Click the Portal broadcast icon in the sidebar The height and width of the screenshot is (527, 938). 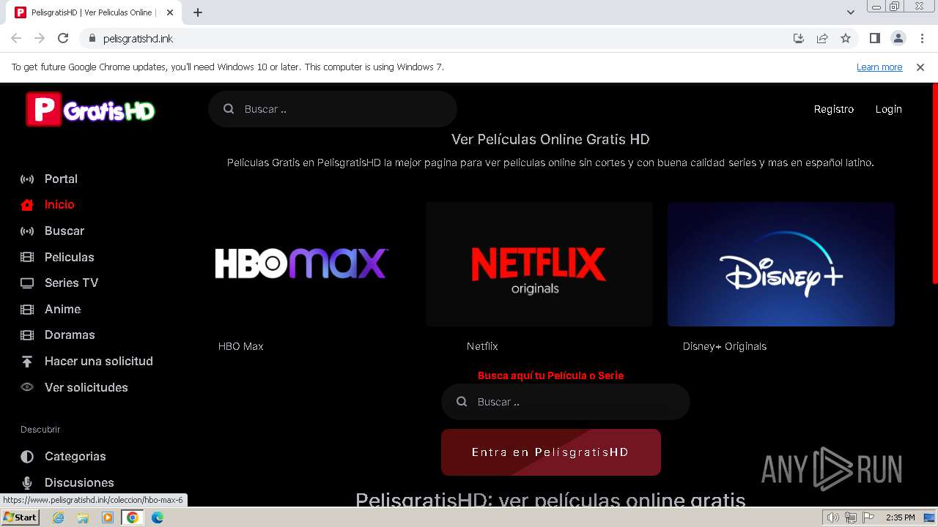pos(27,179)
